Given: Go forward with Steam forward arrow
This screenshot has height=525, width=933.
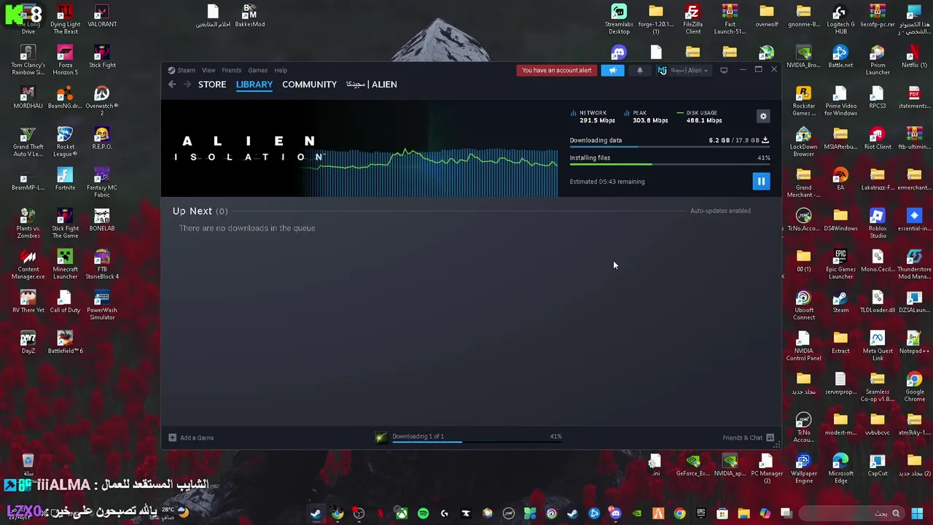Looking at the screenshot, I should click(187, 85).
